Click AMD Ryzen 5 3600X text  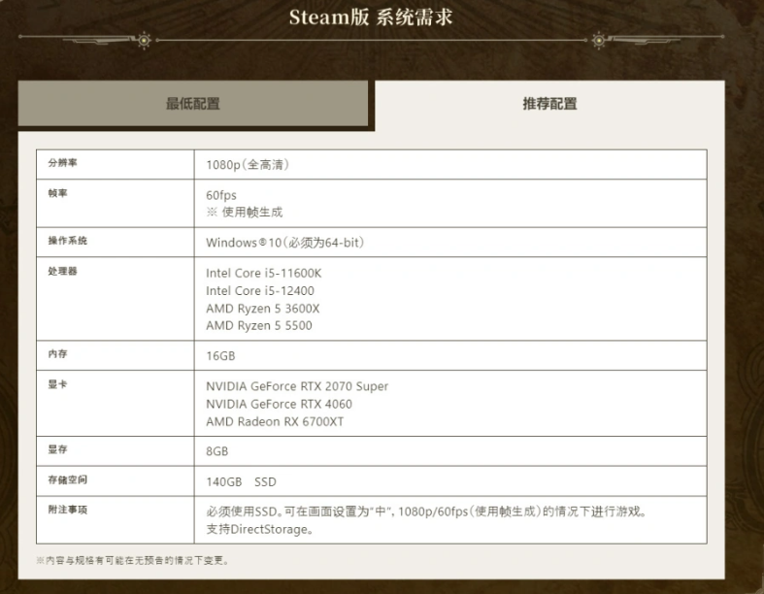(x=263, y=309)
